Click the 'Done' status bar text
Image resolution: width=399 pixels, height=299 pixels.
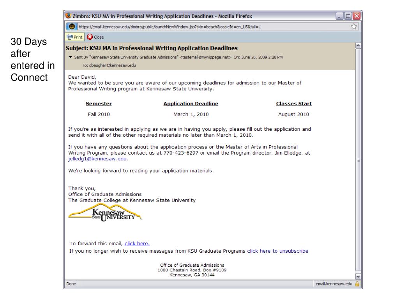click(x=71, y=284)
